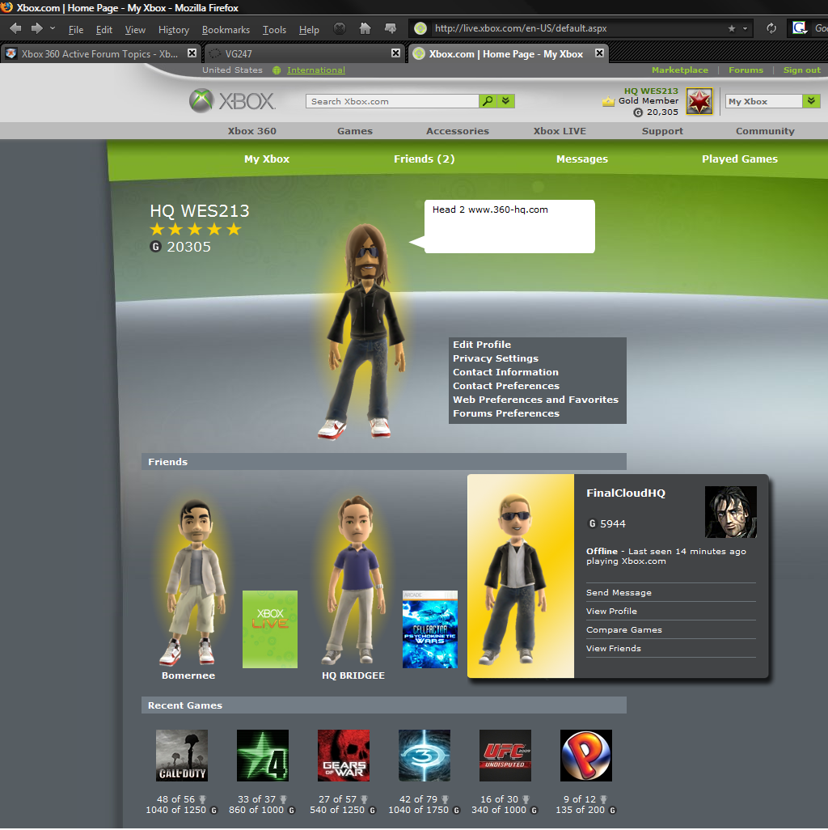Click the Halo 3 game icon
Image resolution: width=828 pixels, height=830 pixels.
425,756
